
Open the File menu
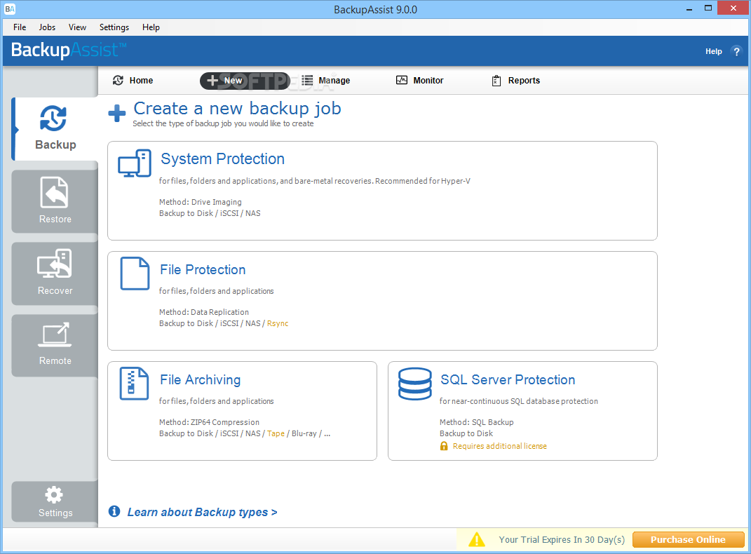tap(20, 27)
